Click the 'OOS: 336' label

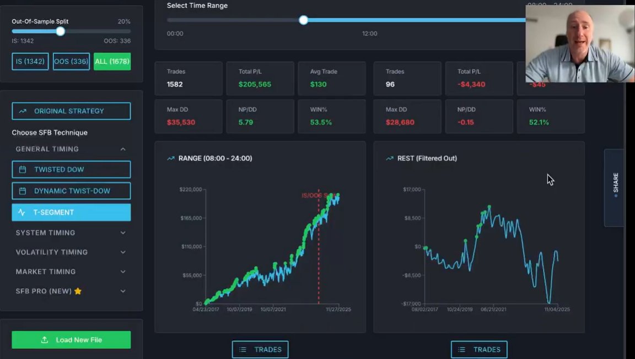[x=117, y=41]
